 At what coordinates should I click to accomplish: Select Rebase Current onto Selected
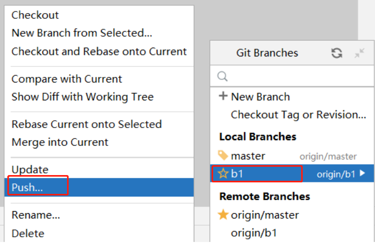[86, 124]
